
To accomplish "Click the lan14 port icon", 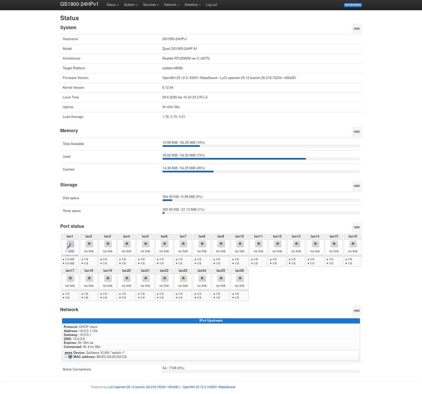I will [315, 244].
